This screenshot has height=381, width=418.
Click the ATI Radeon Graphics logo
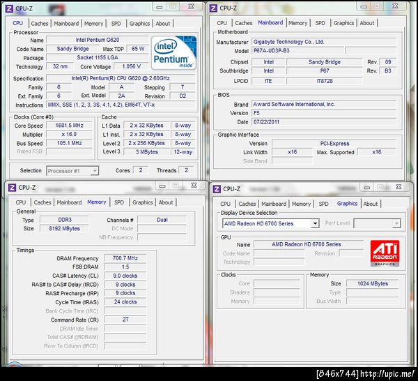385,253
